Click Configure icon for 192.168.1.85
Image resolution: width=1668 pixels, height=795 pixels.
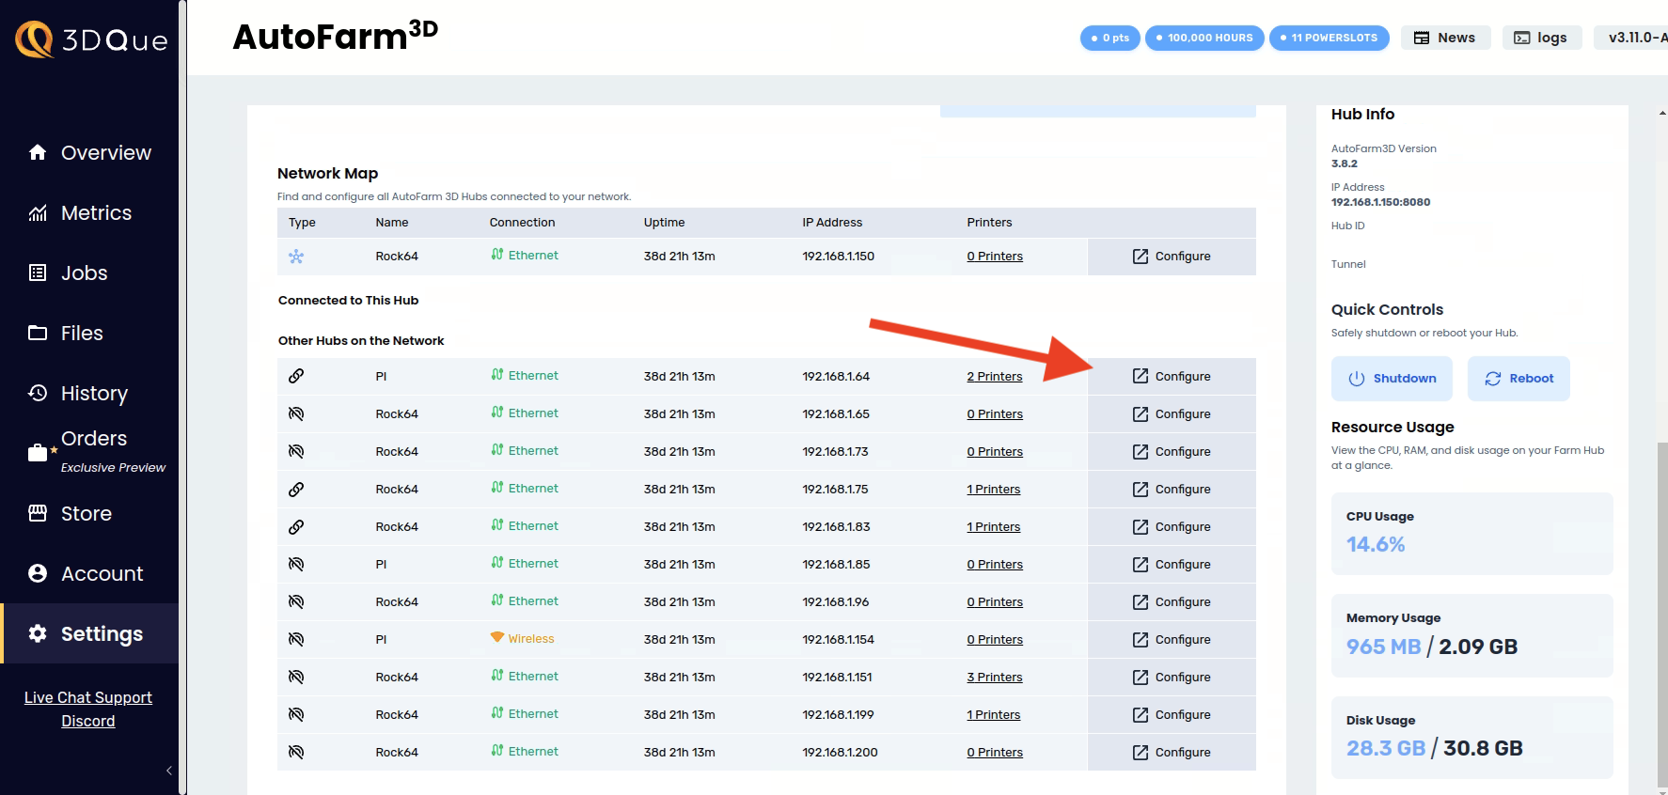tap(1141, 564)
